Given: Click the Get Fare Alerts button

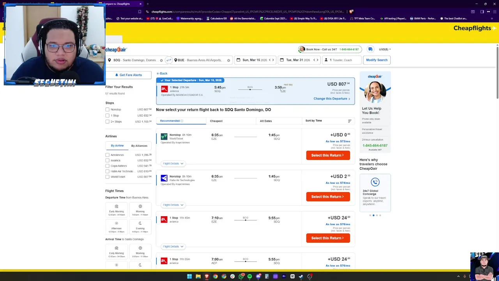Looking at the screenshot, I should pyautogui.click(x=128, y=75).
